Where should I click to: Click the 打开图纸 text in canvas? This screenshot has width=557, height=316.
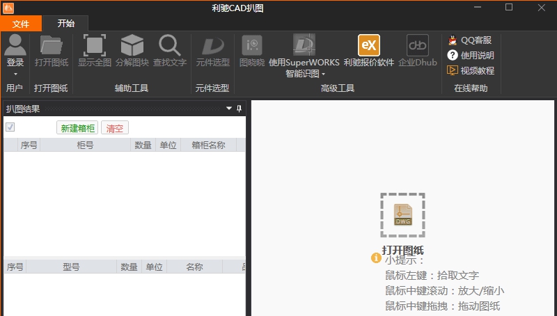click(402, 251)
